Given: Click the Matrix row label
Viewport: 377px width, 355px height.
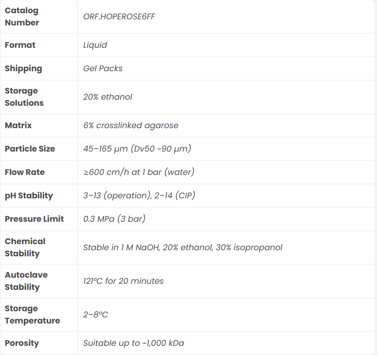Looking at the screenshot, I should [18, 125].
